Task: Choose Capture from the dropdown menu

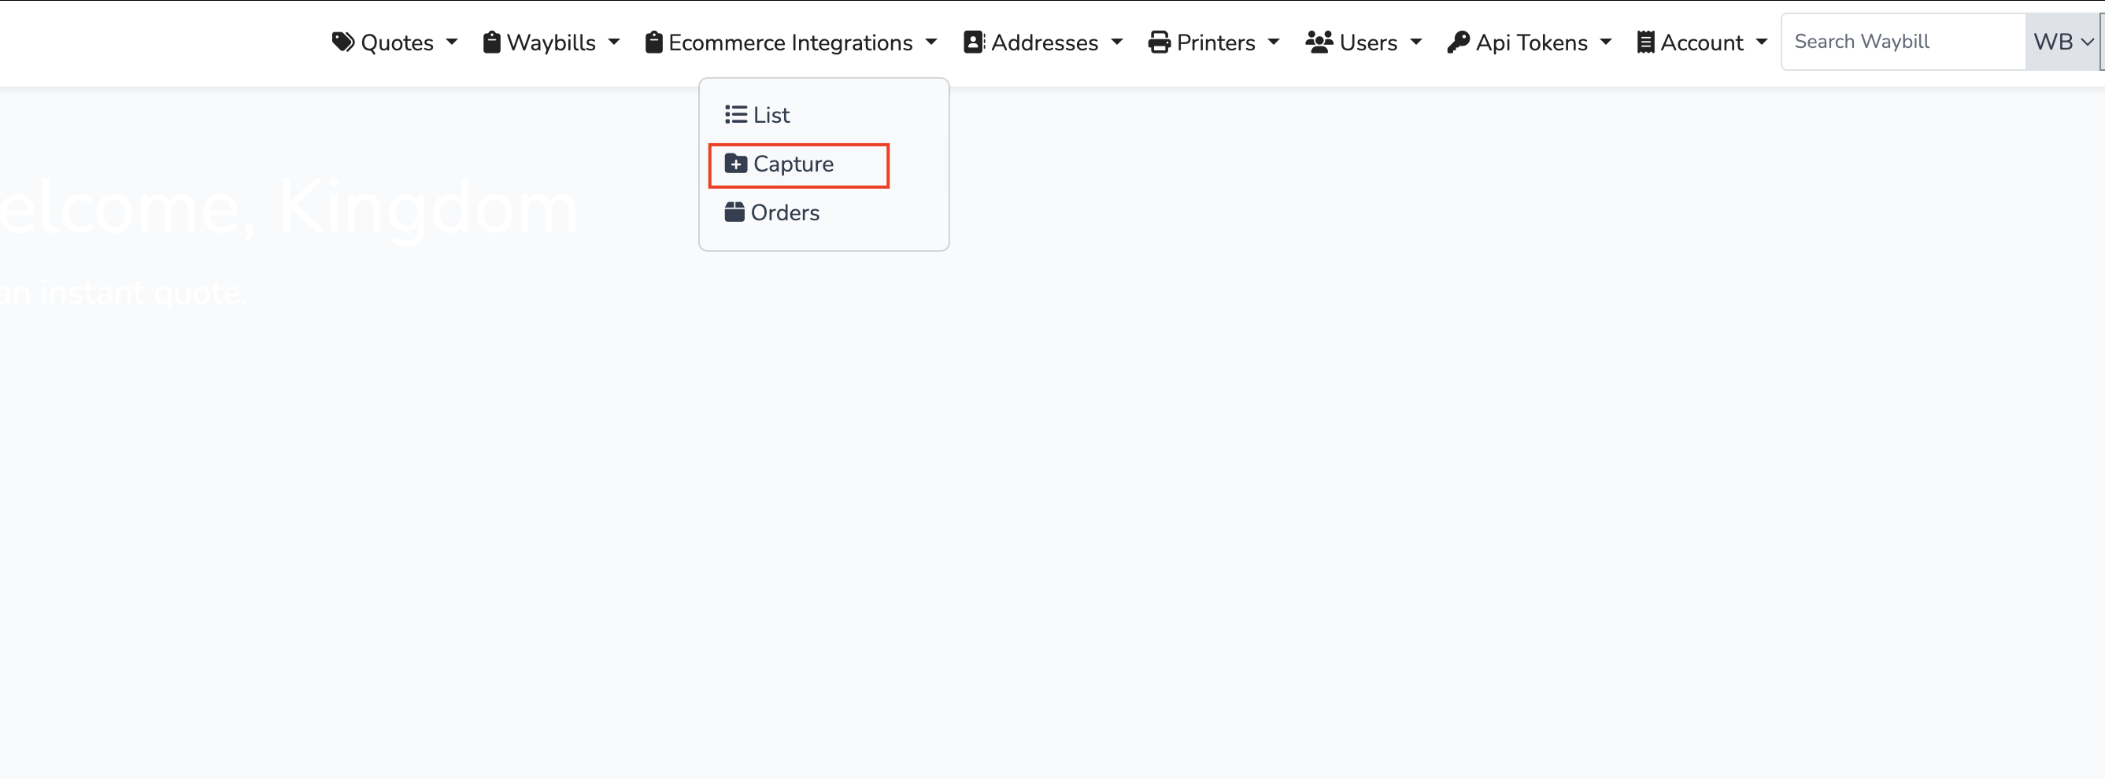Action: tap(793, 164)
